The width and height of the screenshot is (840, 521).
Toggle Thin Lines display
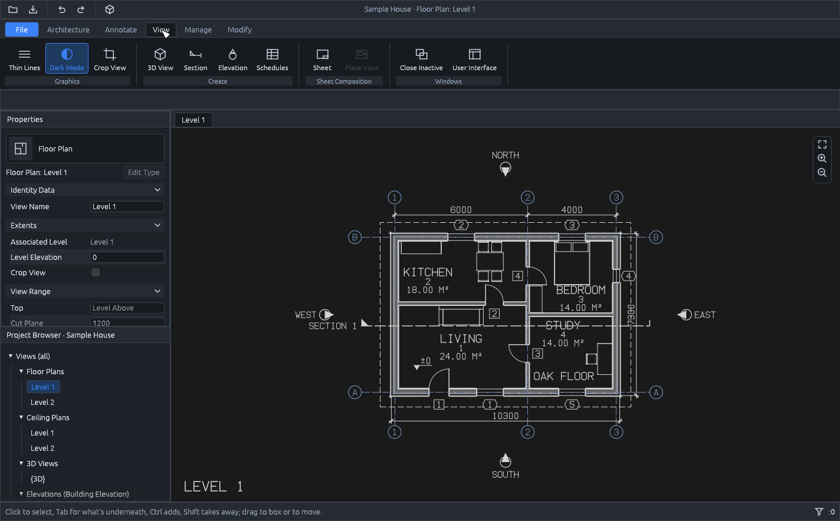[24, 59]
